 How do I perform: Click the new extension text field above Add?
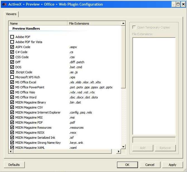point(154,140)
